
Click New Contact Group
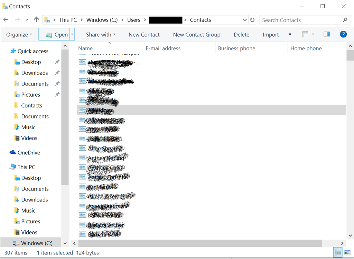click(x=197, y=35)
